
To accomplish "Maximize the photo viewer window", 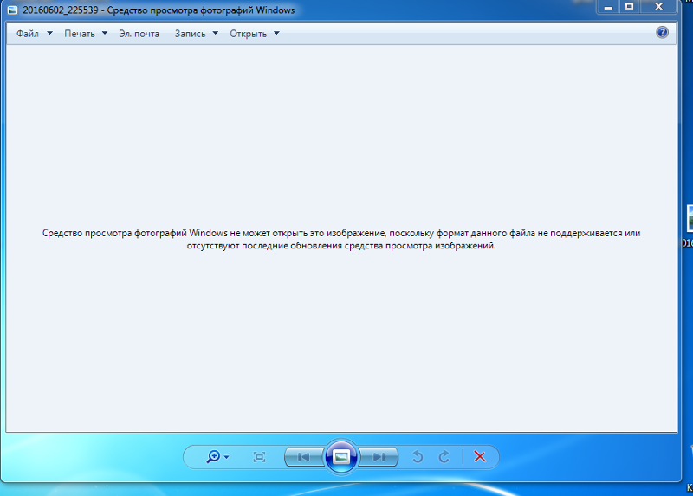I will click(630, 7).
